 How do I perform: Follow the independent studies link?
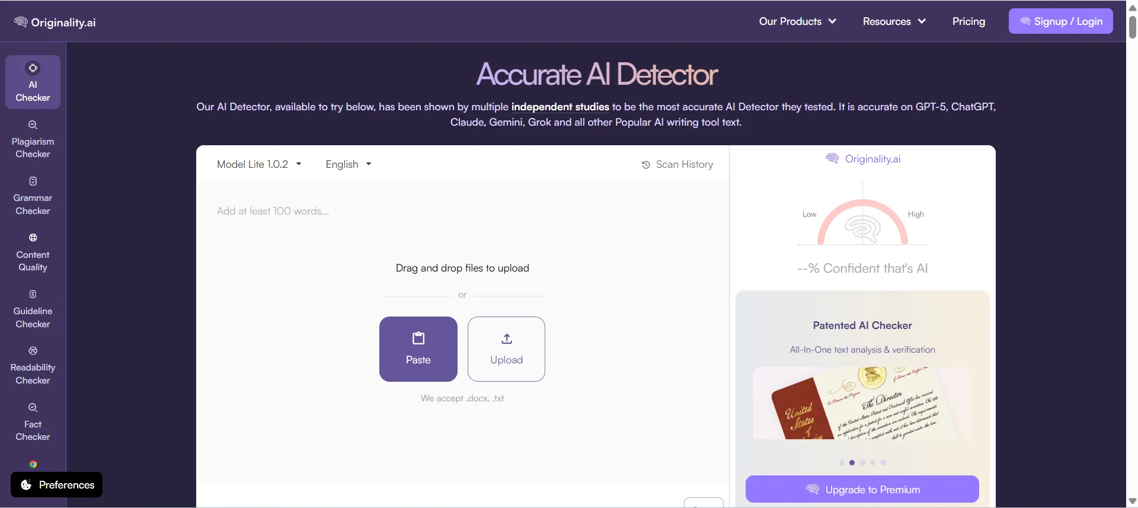pyautogui.click(x=560, y=107)
